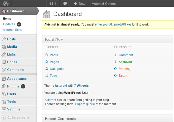The width and height of the screenshot is (174, 122).
Task: Open Asteroid Options in admin bar
Action: point(104,4)
